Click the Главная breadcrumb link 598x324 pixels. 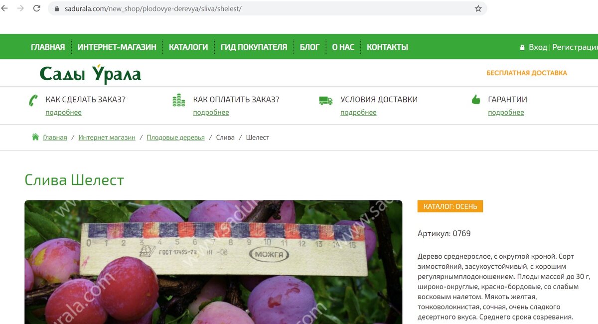(55, 138)
